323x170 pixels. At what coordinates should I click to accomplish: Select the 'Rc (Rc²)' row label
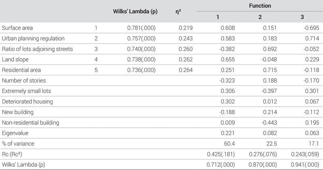(x=13, y=154)
